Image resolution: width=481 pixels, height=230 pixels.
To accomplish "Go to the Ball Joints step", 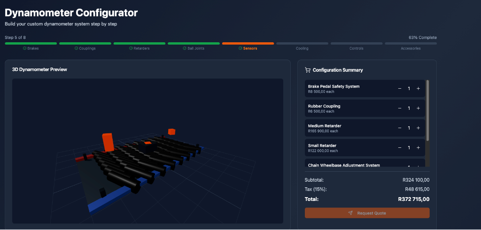I will 194,48.
